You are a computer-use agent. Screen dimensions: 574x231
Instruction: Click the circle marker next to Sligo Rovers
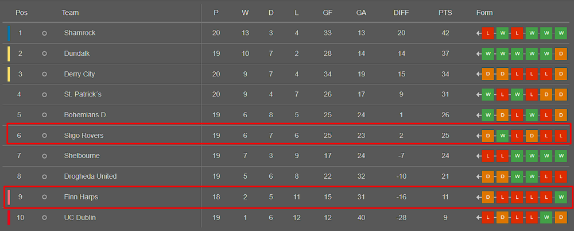tap(44, 136)
